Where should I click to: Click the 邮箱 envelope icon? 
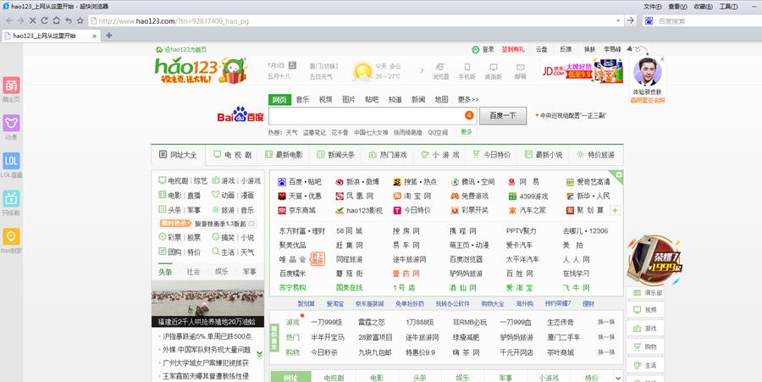(x=521, y=67)
